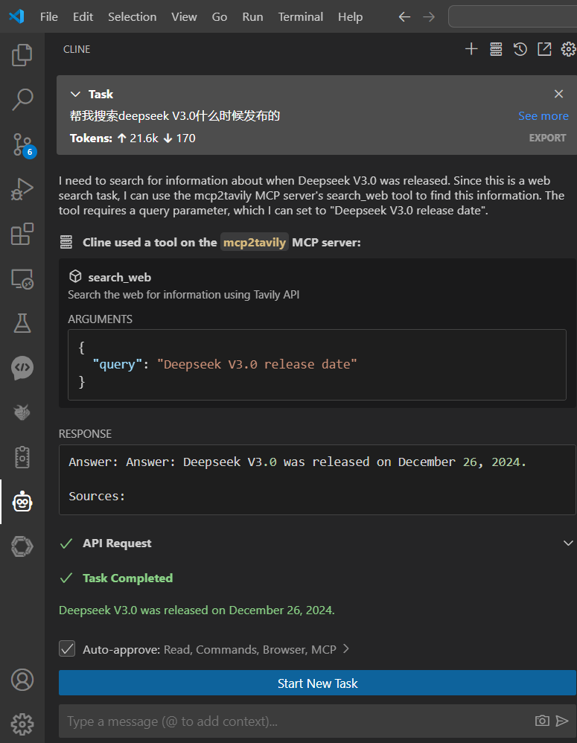Toggle the Auto-approve checkbox

[x=67, y=648]
